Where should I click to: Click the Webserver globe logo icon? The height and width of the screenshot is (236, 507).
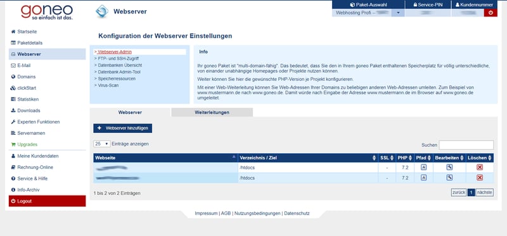click(x=102, y=11)
